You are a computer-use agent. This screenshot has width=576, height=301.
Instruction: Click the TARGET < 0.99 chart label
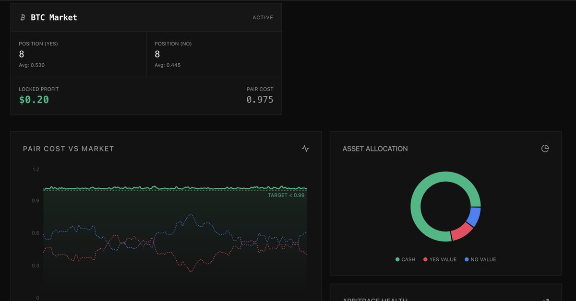click(286, 195)
